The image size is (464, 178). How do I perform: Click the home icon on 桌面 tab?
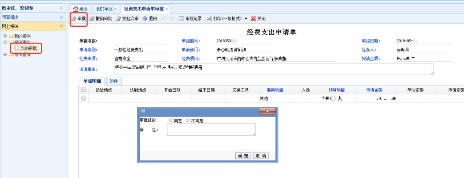(76, 9)
